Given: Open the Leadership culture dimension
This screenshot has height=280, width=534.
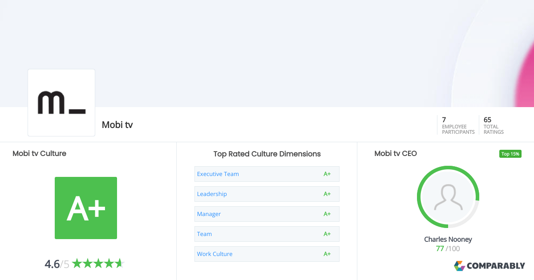Looking at the screenshot, I should (x=267, y=194).
